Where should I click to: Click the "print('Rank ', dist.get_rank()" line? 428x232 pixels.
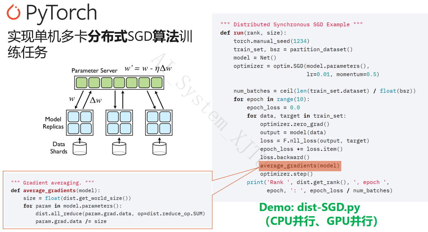pyautogui.click(x=318, y=182)
